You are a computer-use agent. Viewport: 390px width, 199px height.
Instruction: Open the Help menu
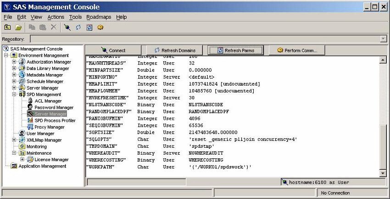click(x=122, y=17)
